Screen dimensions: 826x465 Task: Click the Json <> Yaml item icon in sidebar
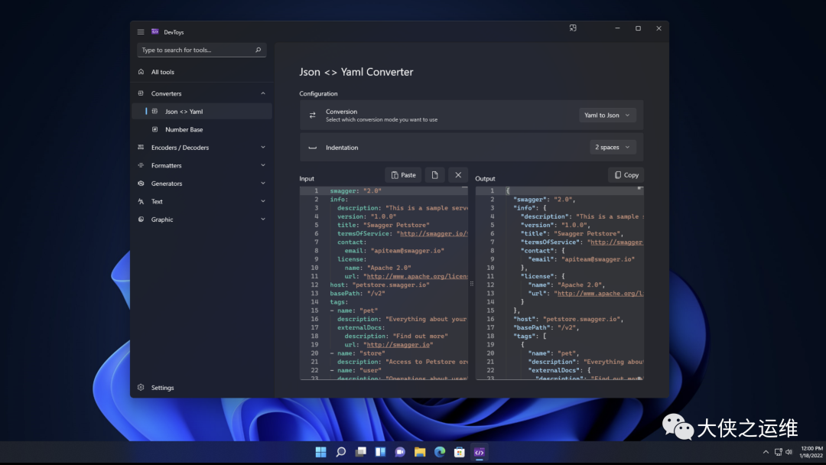[x=154, y=111]
